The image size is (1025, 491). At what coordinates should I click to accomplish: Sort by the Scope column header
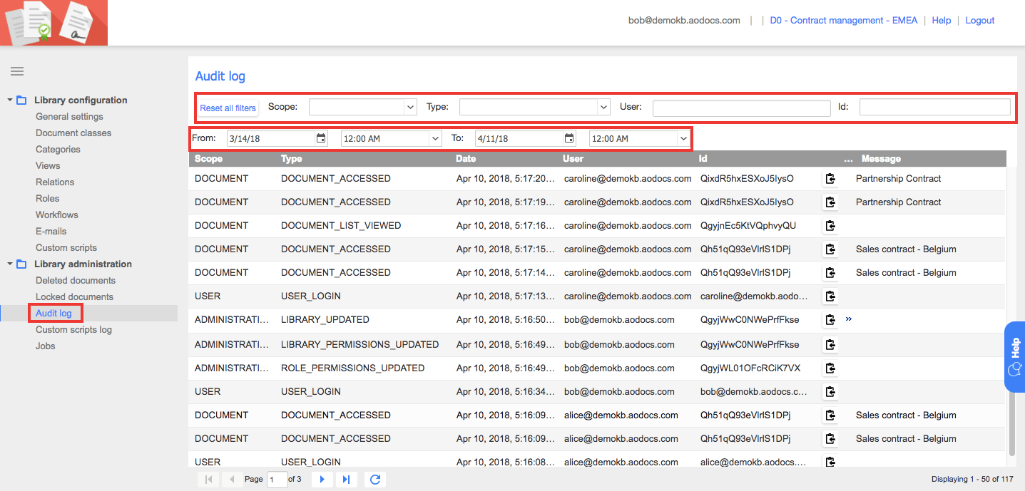(x=209, y=159)
